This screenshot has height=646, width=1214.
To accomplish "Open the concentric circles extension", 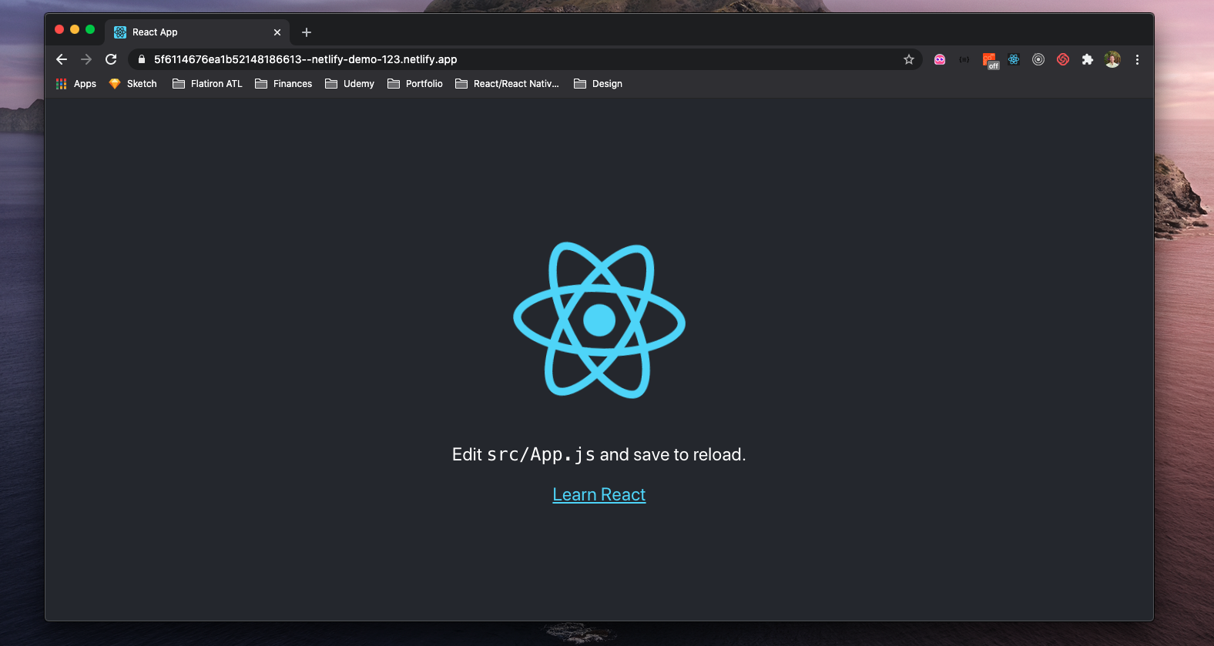I will 1038,59.
